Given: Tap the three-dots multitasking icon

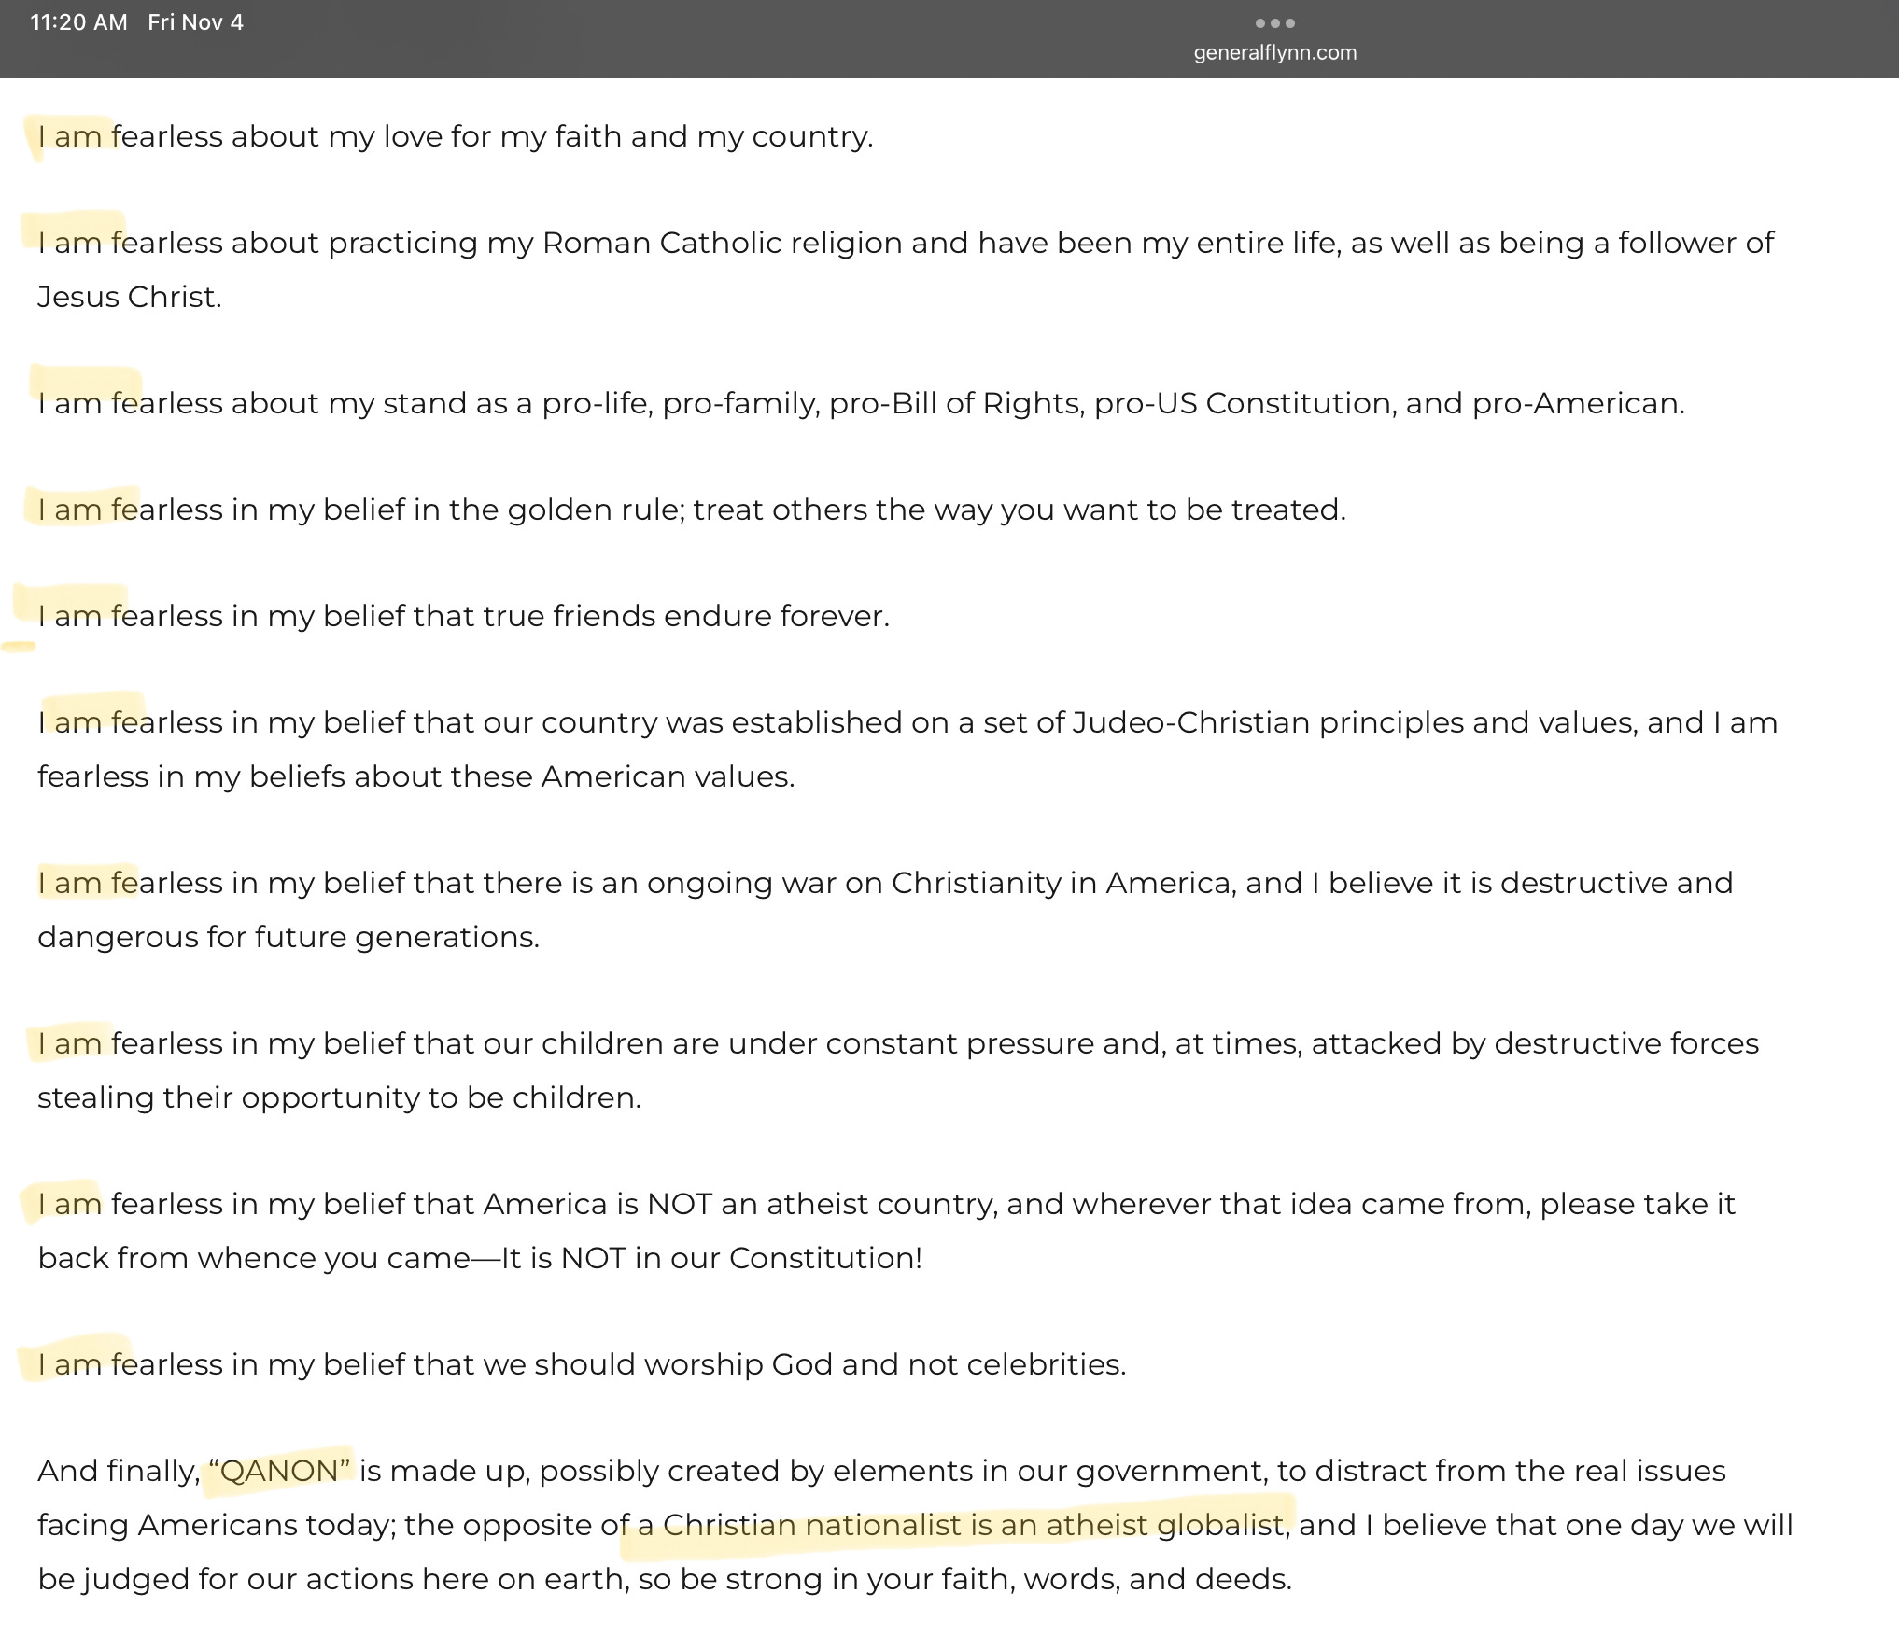Looking at the screenshot, I should [x=1274, y=23].
